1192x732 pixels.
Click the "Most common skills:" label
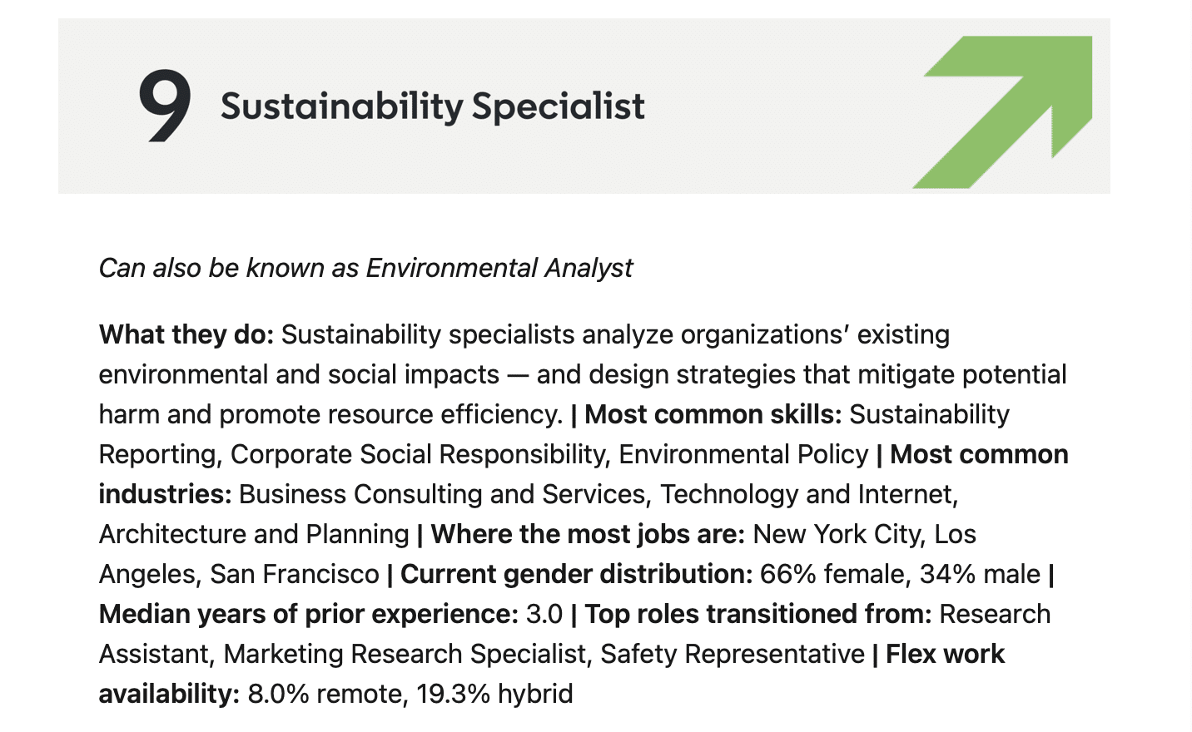tap(713, 414)
